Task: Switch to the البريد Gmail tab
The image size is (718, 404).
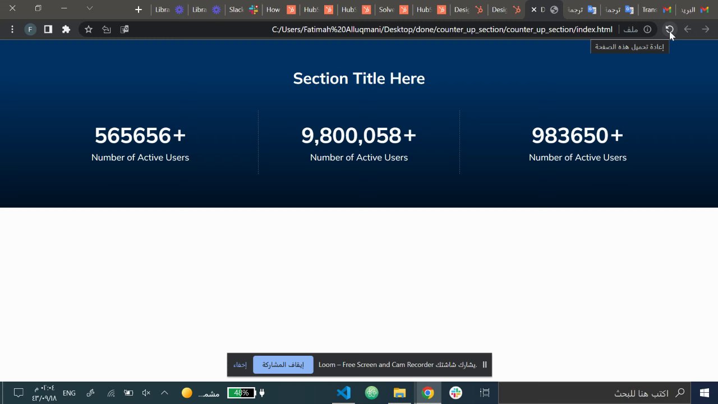Action: [x=696, y=10]
